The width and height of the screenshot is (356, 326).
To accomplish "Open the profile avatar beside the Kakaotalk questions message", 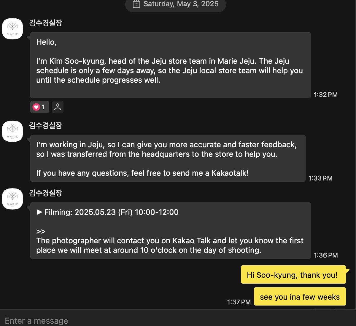I will [12, 131].
